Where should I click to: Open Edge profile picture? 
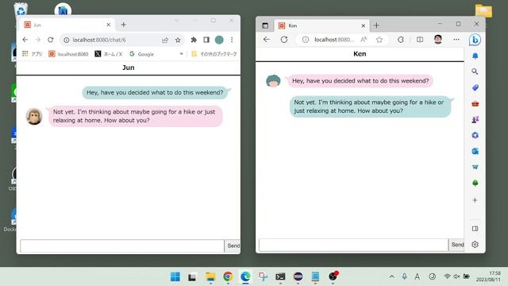tap(438, 39)
